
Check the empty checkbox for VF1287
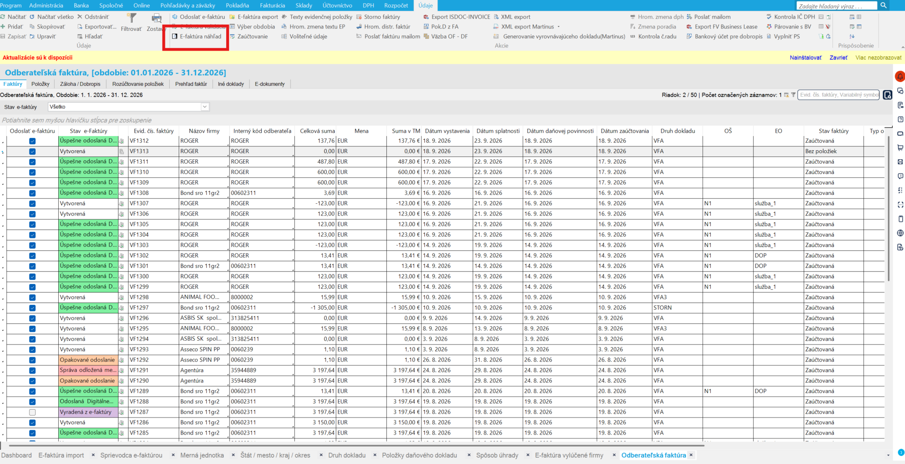tap(32, 412)
